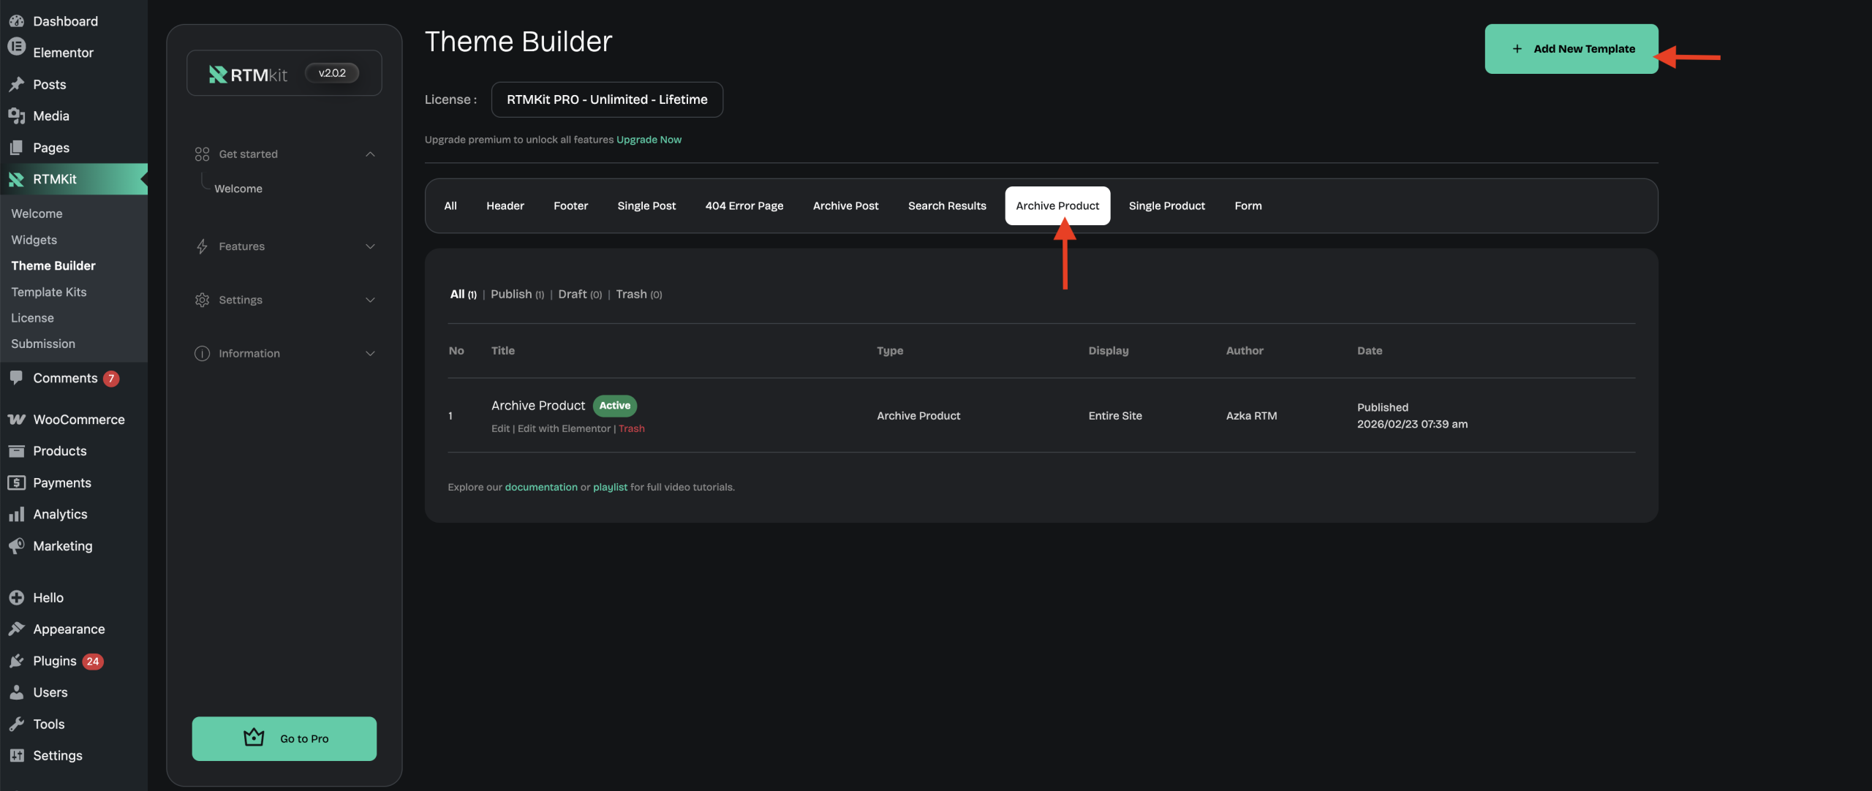Image resolution: width=1872 pixels, height=791 pixels.
Task: Expand the Settings panel section
Action: click(x=370, y=300)
